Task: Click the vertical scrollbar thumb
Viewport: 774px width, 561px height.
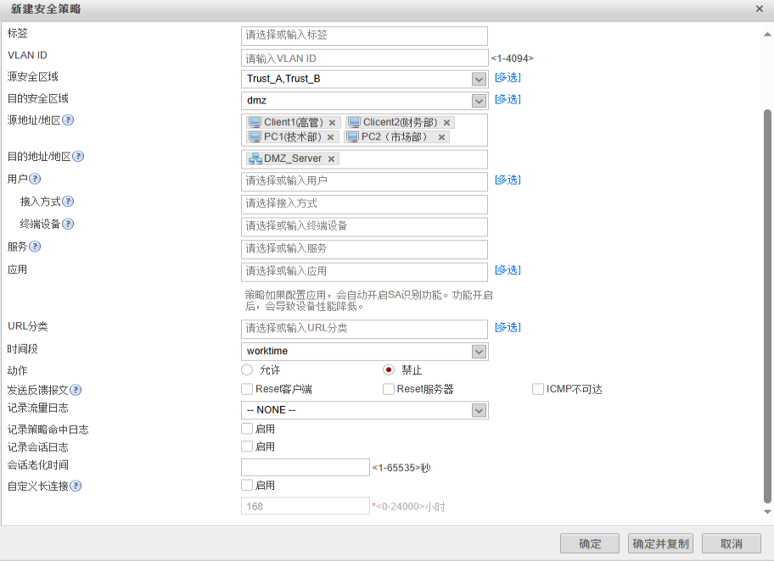Action: [767, 306]
